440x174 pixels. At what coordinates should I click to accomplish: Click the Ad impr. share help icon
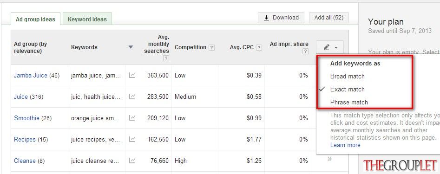[305, 52]
